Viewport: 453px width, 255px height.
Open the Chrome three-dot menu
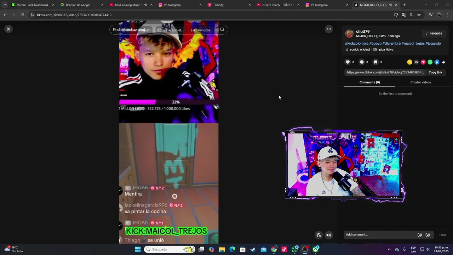(x=448, y=15)
